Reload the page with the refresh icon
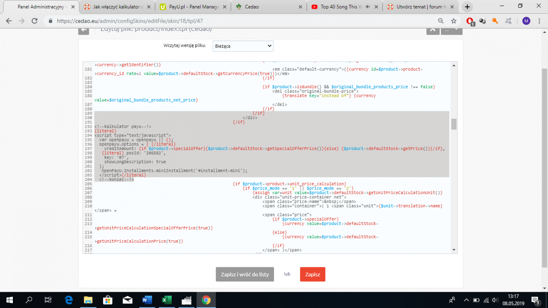 click(35, 21)
